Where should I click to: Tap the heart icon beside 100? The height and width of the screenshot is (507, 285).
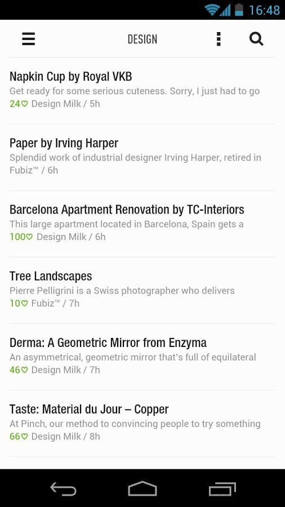[x=29, y=237]
